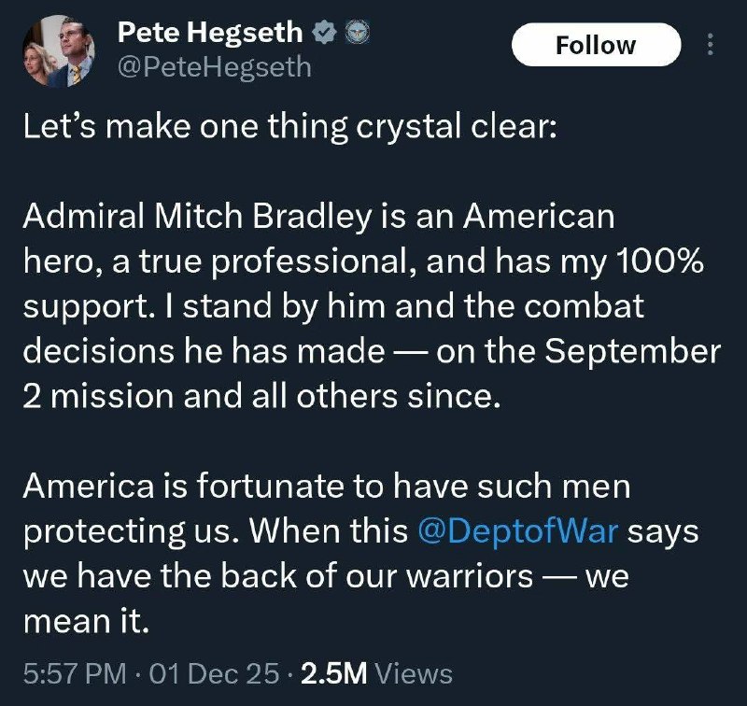This screenshot has width=747, height=706.
Task: Open the @DeptofWar mention
Action: (x=518, y=531)
